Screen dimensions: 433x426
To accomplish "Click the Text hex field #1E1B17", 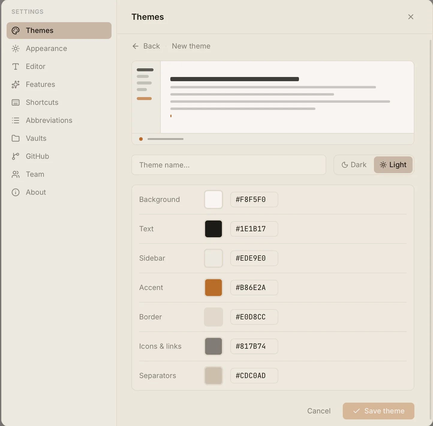I will (x=254, y=229).
